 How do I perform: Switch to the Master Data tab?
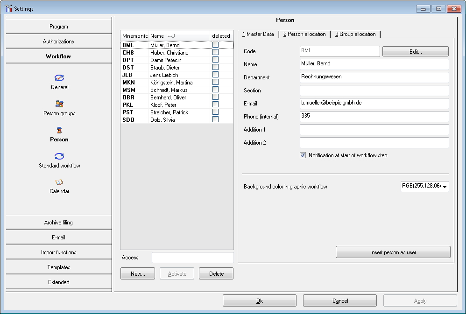(x=258, y=34)
